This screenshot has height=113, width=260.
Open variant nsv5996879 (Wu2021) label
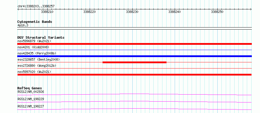[x=34, y=41]
